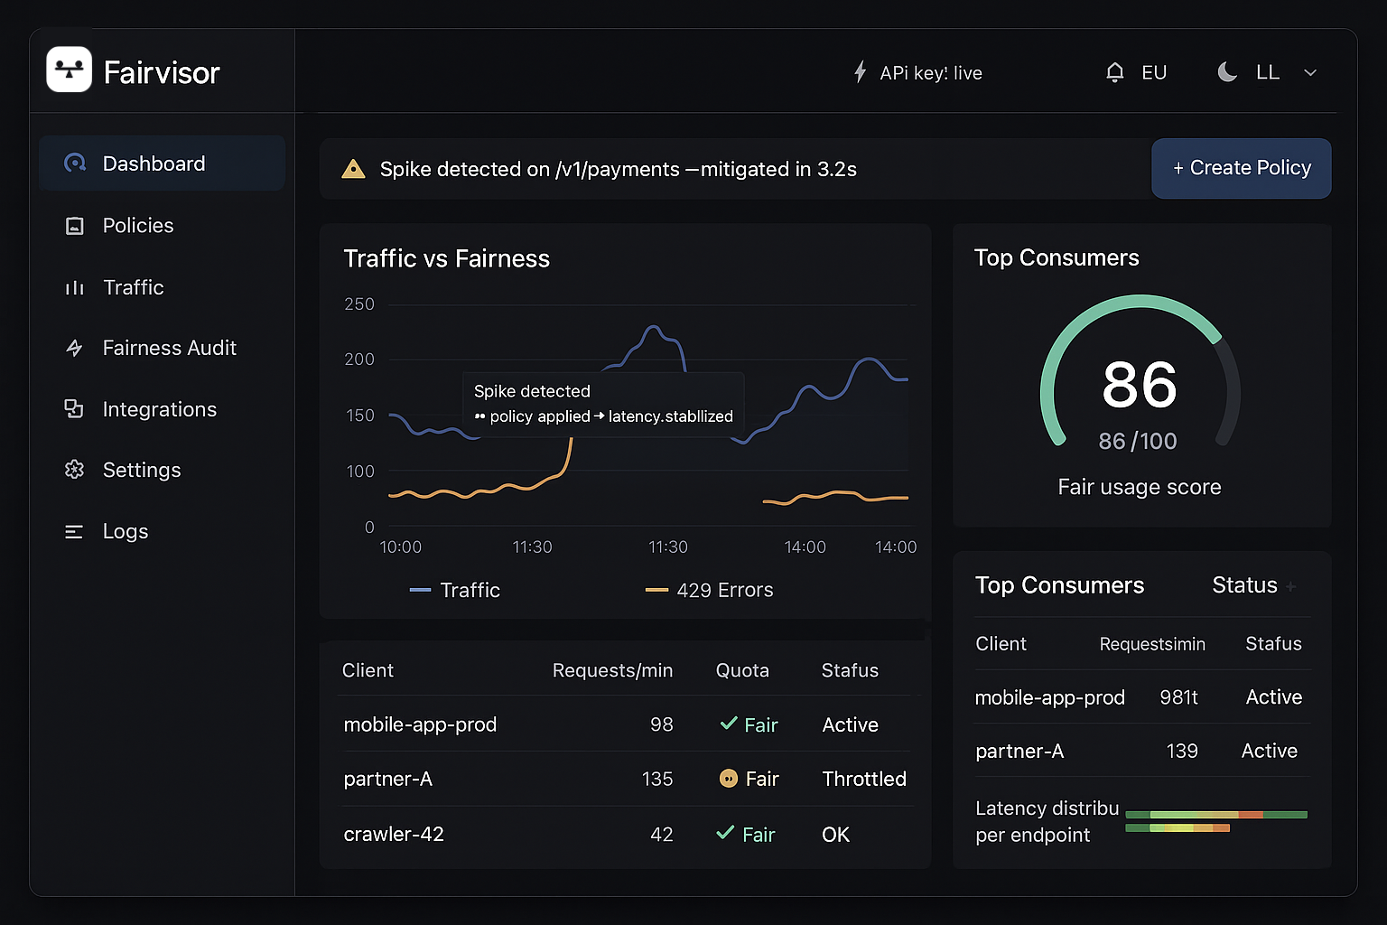Image resolution: width=1387 pixels, height=925 pixels.
Task: Expand the account chevron next to LL
Action: pos(1310,72)
